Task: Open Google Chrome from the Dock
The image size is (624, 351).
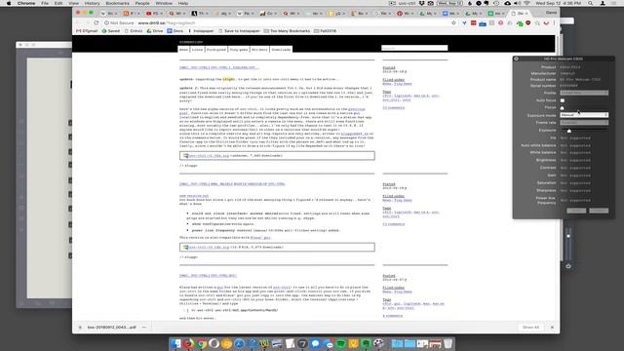Action: [202, 343]
